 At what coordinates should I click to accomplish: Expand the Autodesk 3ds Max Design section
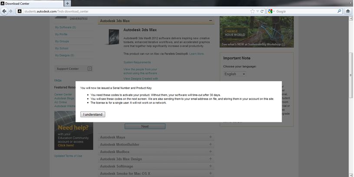click(x=210, y=159)
